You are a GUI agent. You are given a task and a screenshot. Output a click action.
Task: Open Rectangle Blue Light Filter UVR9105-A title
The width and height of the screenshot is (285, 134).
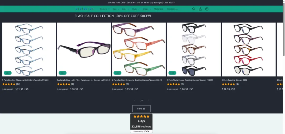click(x=84, y=80)
